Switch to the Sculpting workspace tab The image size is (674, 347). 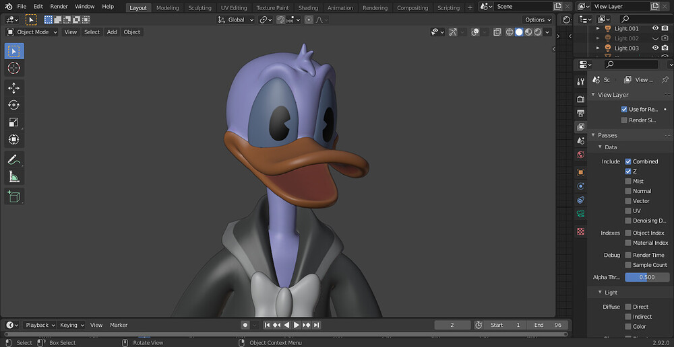pos(200,7)
